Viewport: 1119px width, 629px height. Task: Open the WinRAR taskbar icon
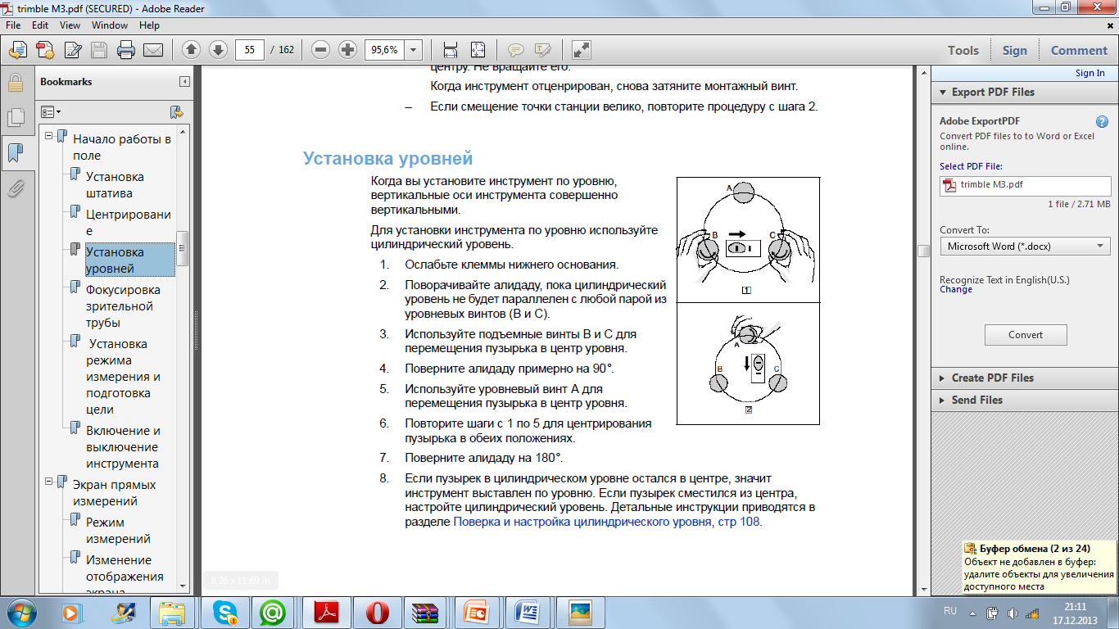pyautogui.click(x=426, y=612)
